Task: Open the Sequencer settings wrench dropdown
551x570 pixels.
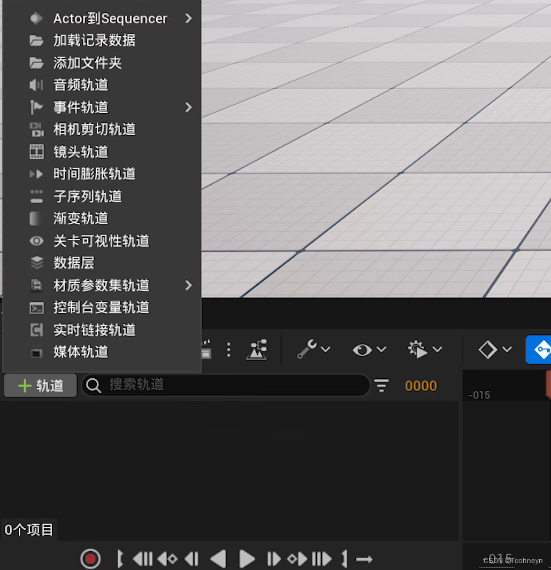Action: click(x=313, y=349)
